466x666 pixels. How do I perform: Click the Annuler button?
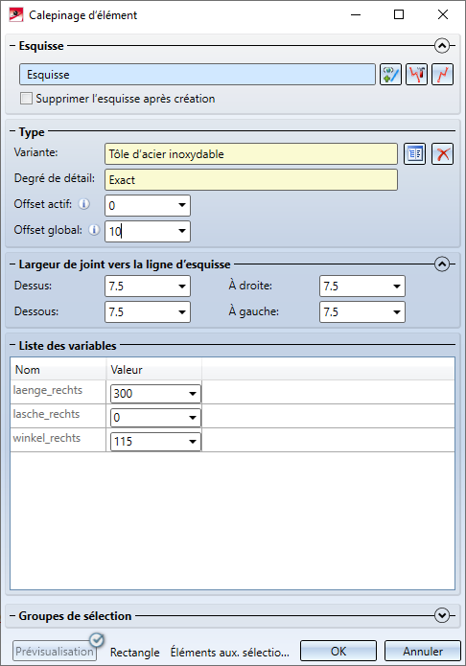[423, 651]
